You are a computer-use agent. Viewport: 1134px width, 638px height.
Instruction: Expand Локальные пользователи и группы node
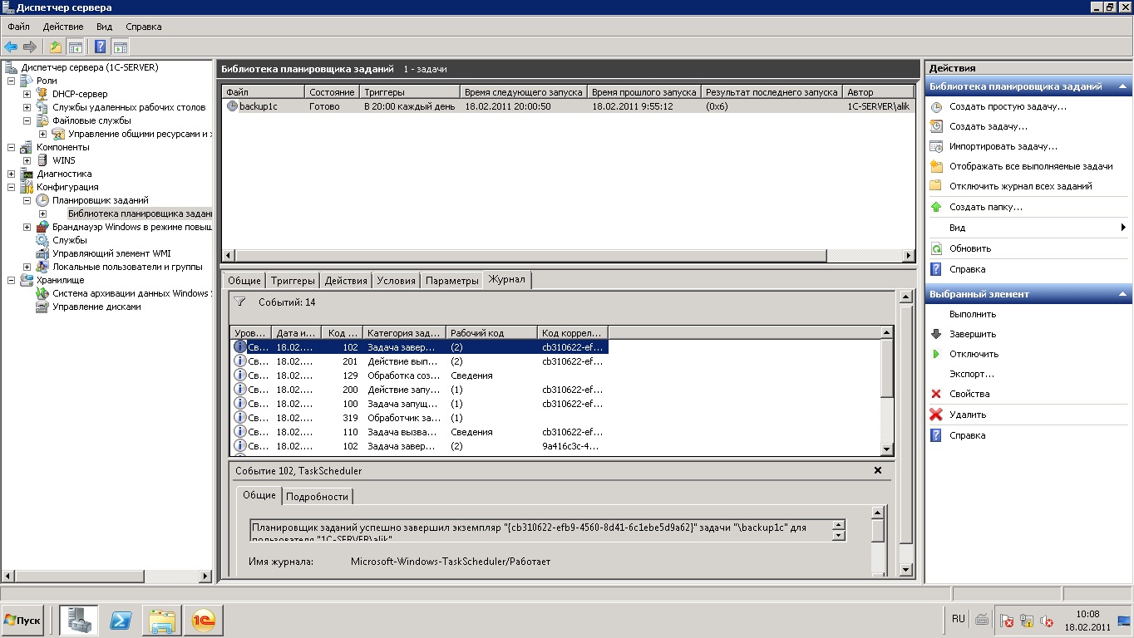click(x=27, y=267)
